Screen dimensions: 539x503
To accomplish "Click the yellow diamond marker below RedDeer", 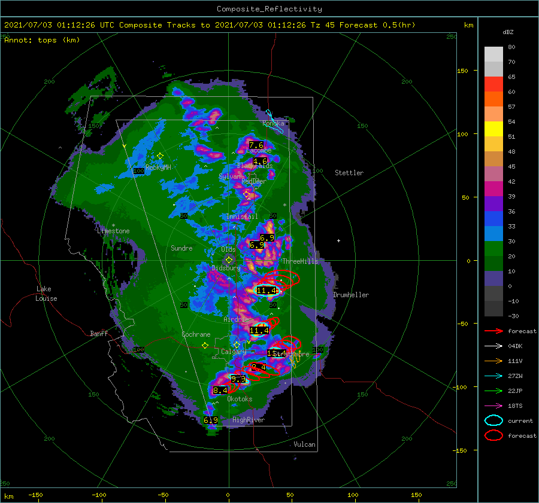I will click(246, 194).
